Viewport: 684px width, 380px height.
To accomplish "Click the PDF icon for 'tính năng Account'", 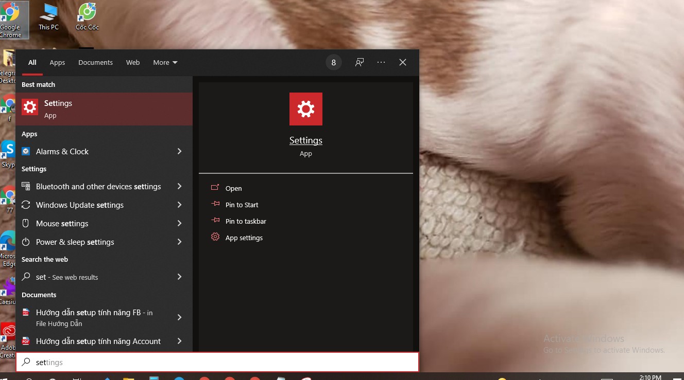I will tap(26, 341).
